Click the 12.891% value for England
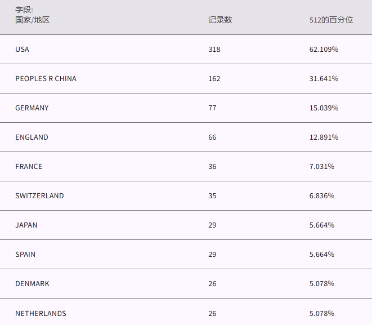This screenshot has height=325, width=372. coord(324,137)
